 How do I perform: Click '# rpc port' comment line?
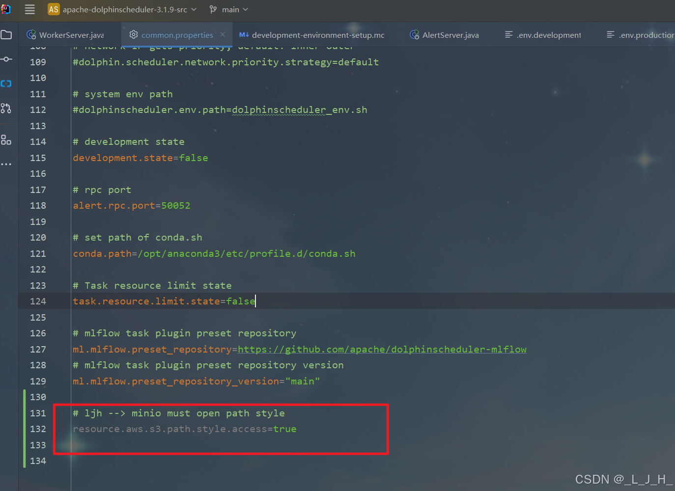tap(102, 190)
